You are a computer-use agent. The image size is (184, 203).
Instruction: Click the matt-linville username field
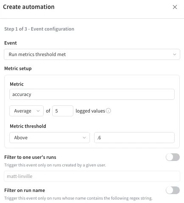(x=92, y=176)
